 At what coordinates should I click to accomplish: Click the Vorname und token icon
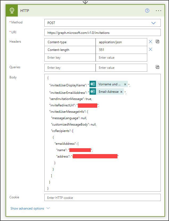coord(93,84)
